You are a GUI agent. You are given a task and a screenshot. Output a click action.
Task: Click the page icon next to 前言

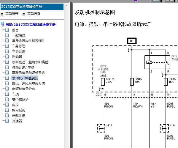pyautogui.click(x=7, y=30)
